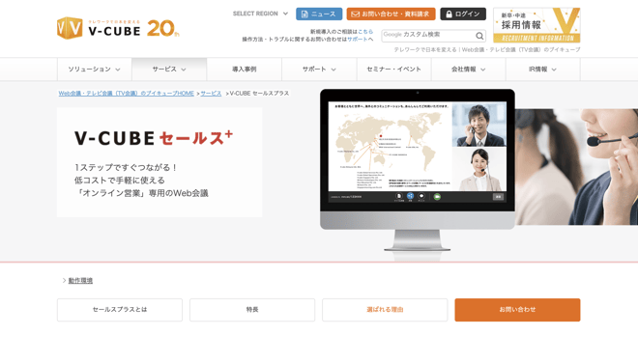Click the arrow beside 動作環境
Screen dimensions: 638x364
65,280
